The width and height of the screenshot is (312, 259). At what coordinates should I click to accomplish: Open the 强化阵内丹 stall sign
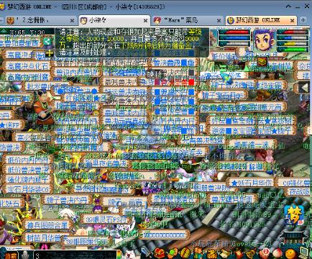28,179
